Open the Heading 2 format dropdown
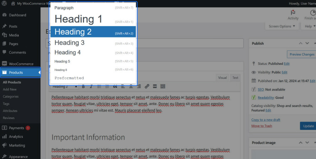Viewport: 316px width, 159px height. [64, 87]
